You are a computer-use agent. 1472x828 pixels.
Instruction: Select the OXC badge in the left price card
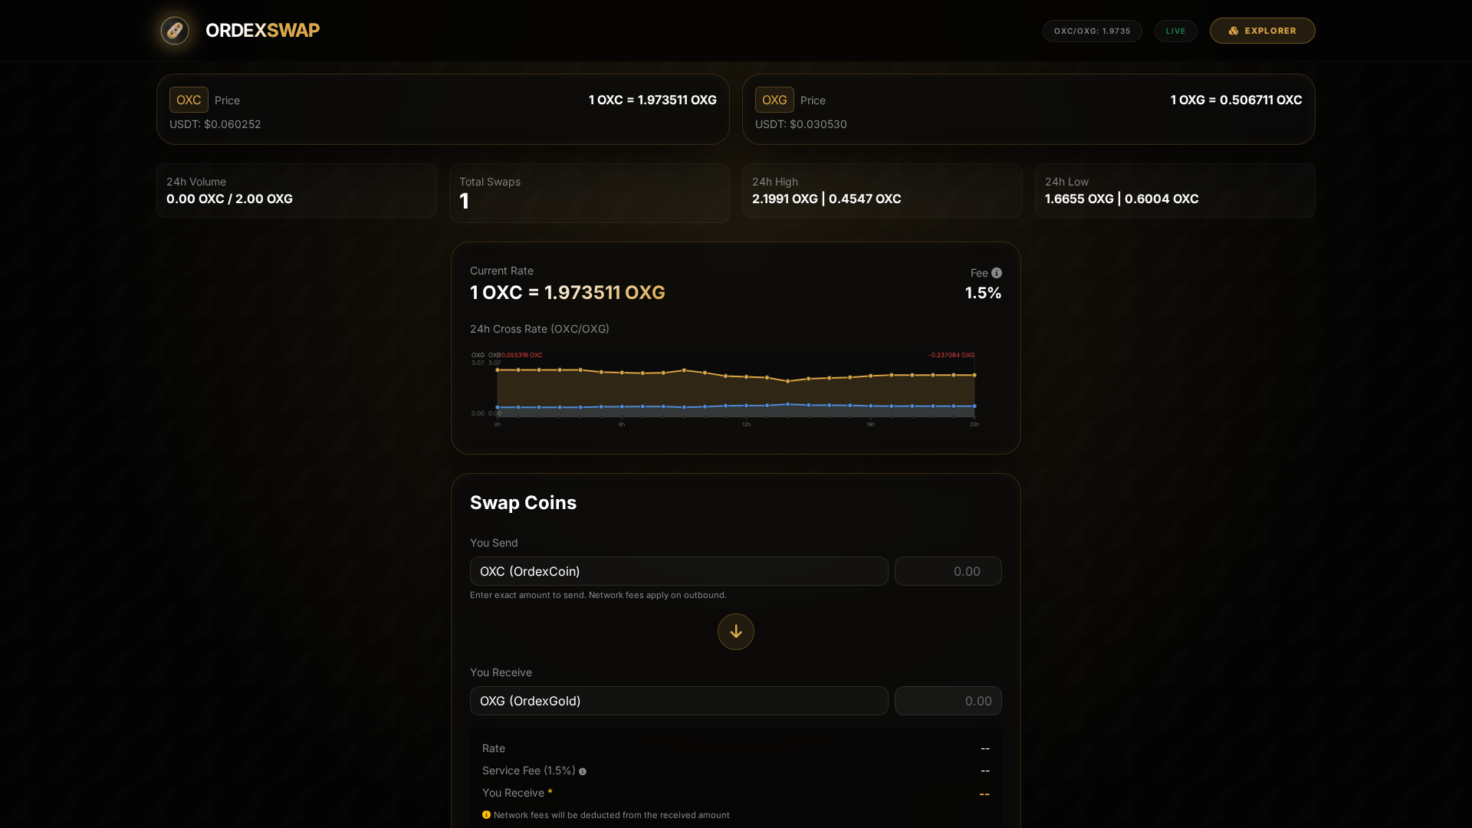[x=188, y=100]
